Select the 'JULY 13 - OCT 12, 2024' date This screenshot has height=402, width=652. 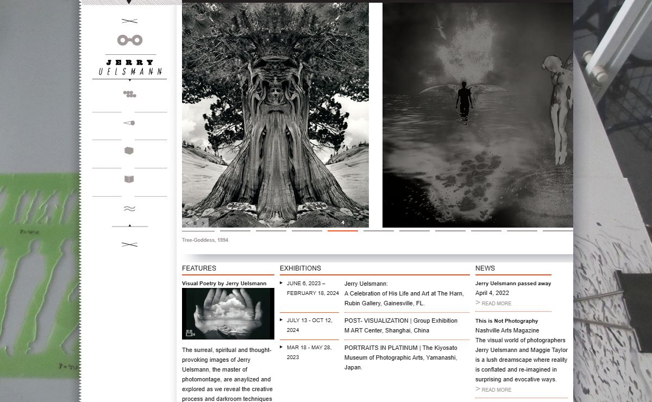tap(309, 325)
